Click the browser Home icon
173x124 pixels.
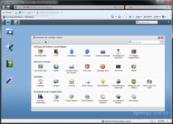(112, 17)
